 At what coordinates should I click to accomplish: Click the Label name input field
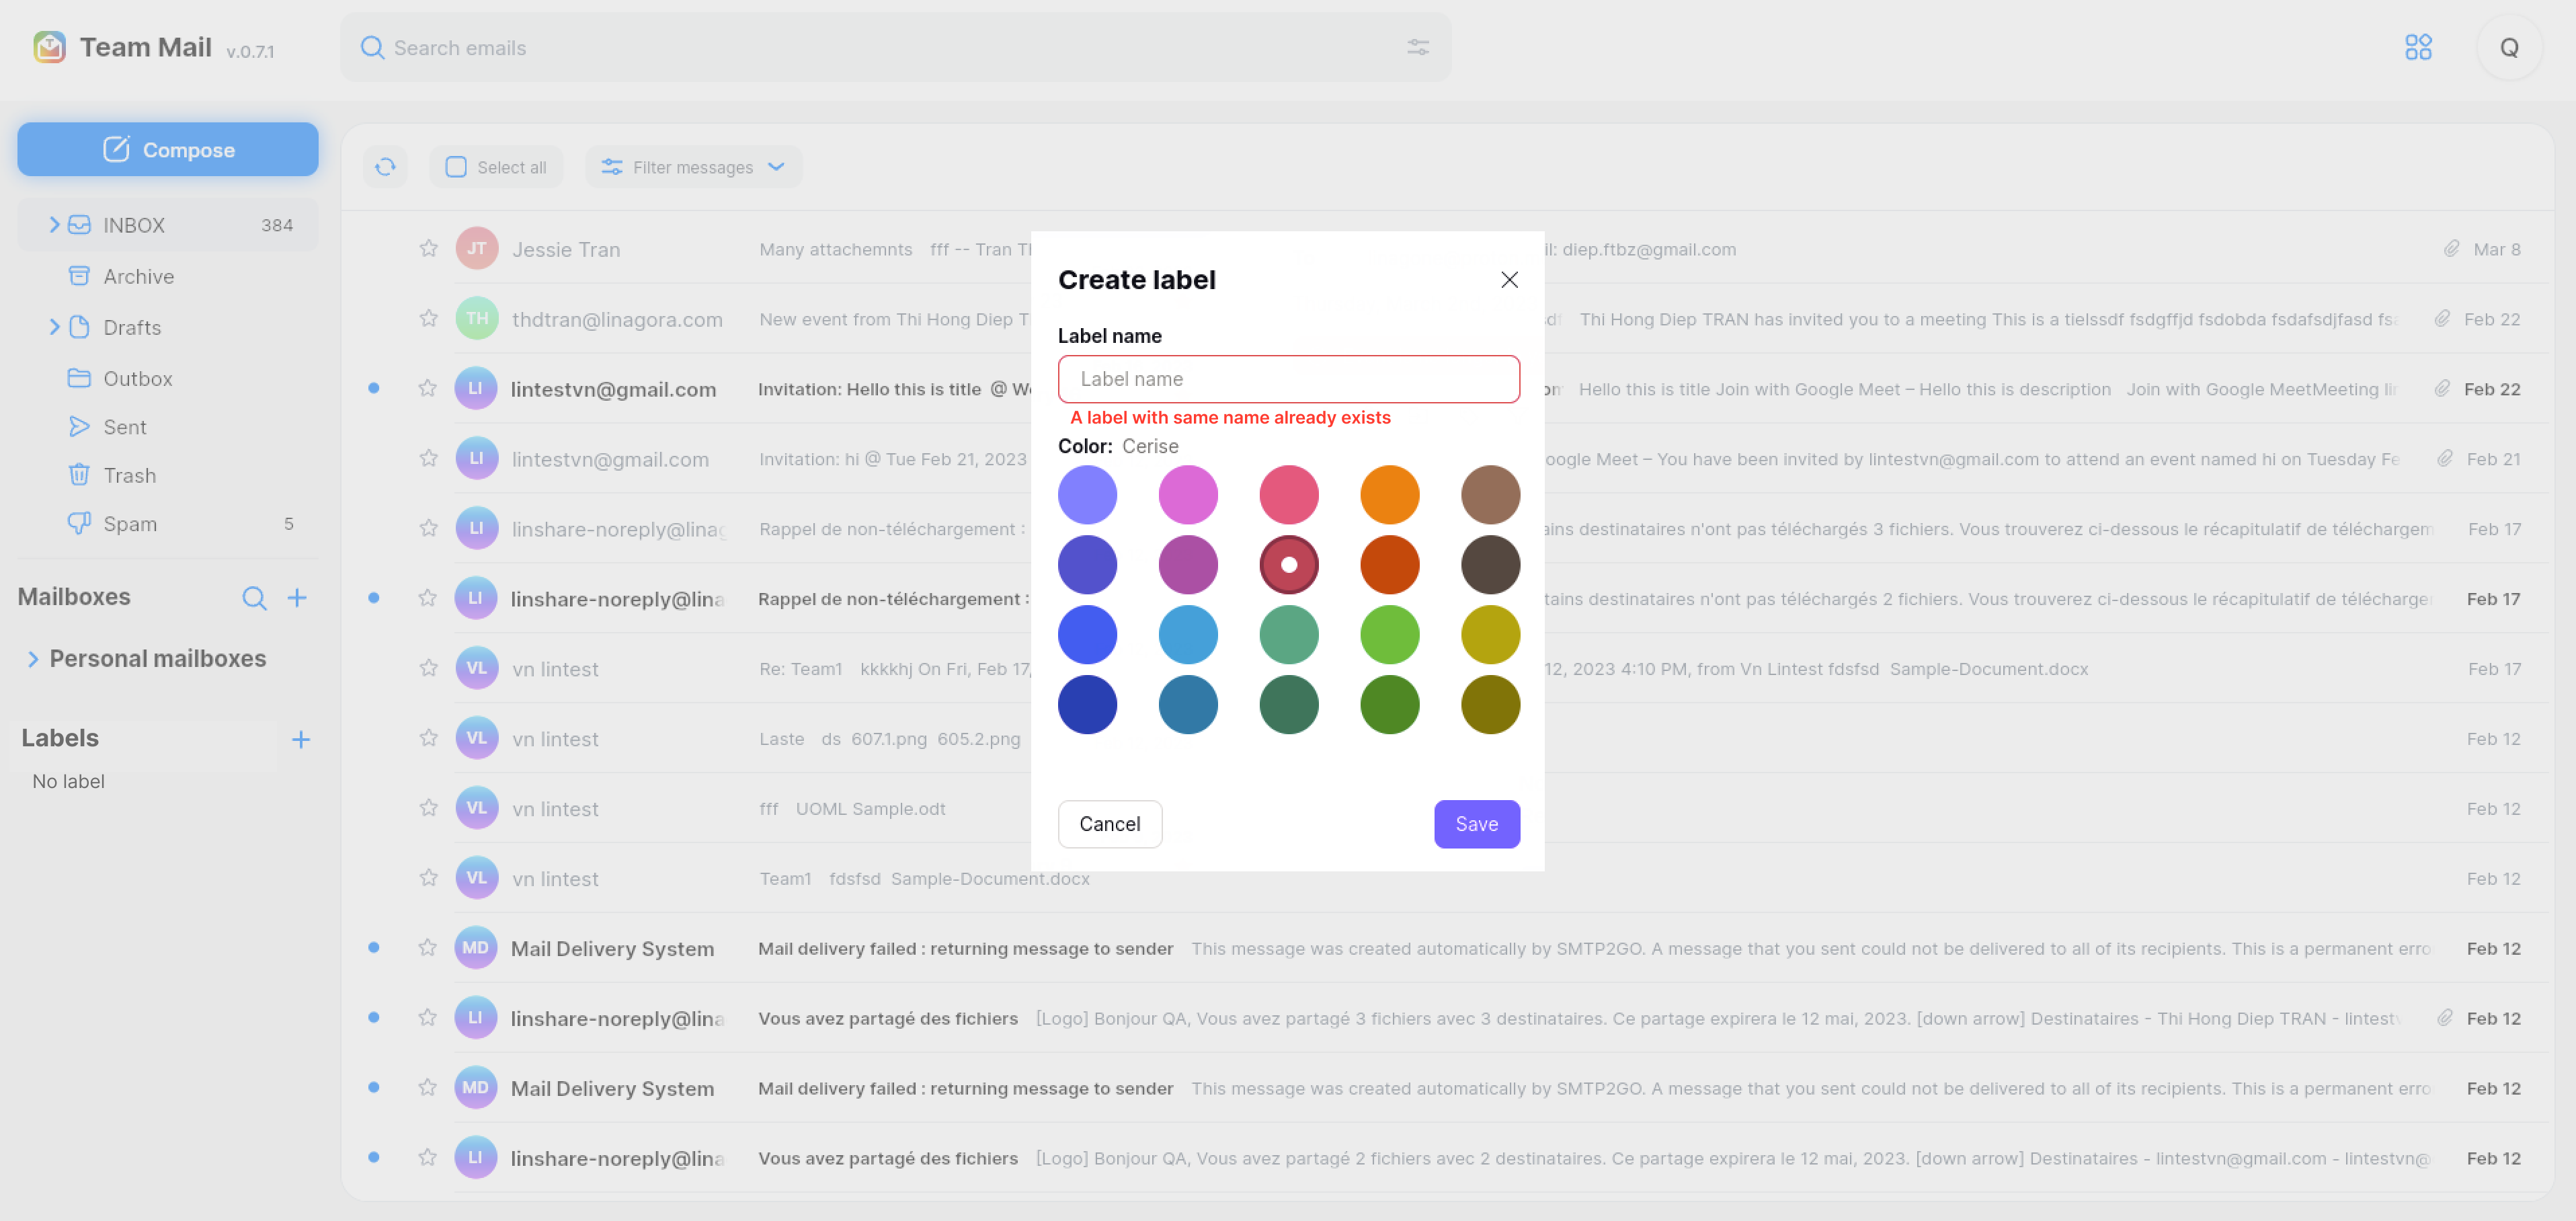[1288, 379]
